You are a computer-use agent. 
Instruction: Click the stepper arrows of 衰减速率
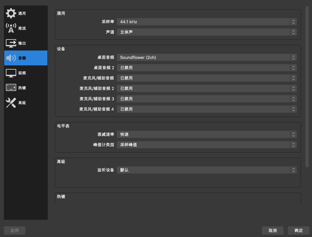click(x=293, y=134)
